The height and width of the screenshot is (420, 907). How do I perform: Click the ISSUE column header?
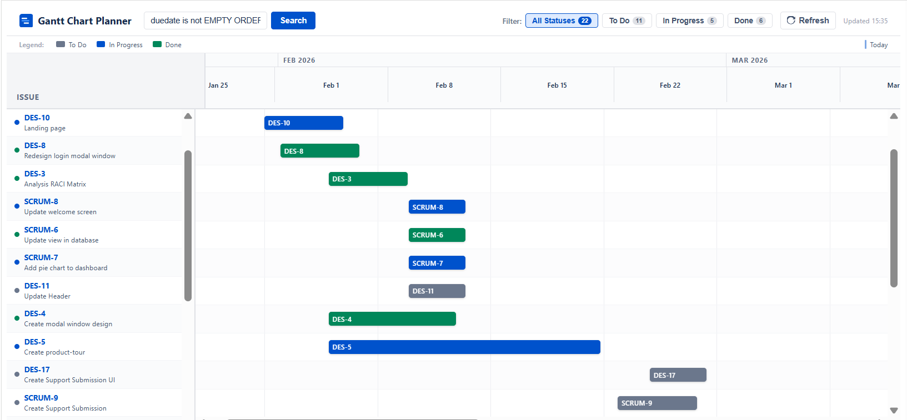pyautogui.click(x=28, y=97)
